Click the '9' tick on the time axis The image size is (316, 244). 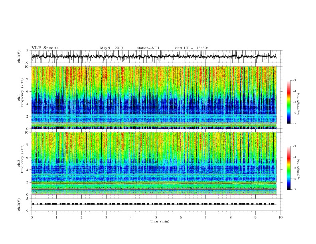coord(255,217)
